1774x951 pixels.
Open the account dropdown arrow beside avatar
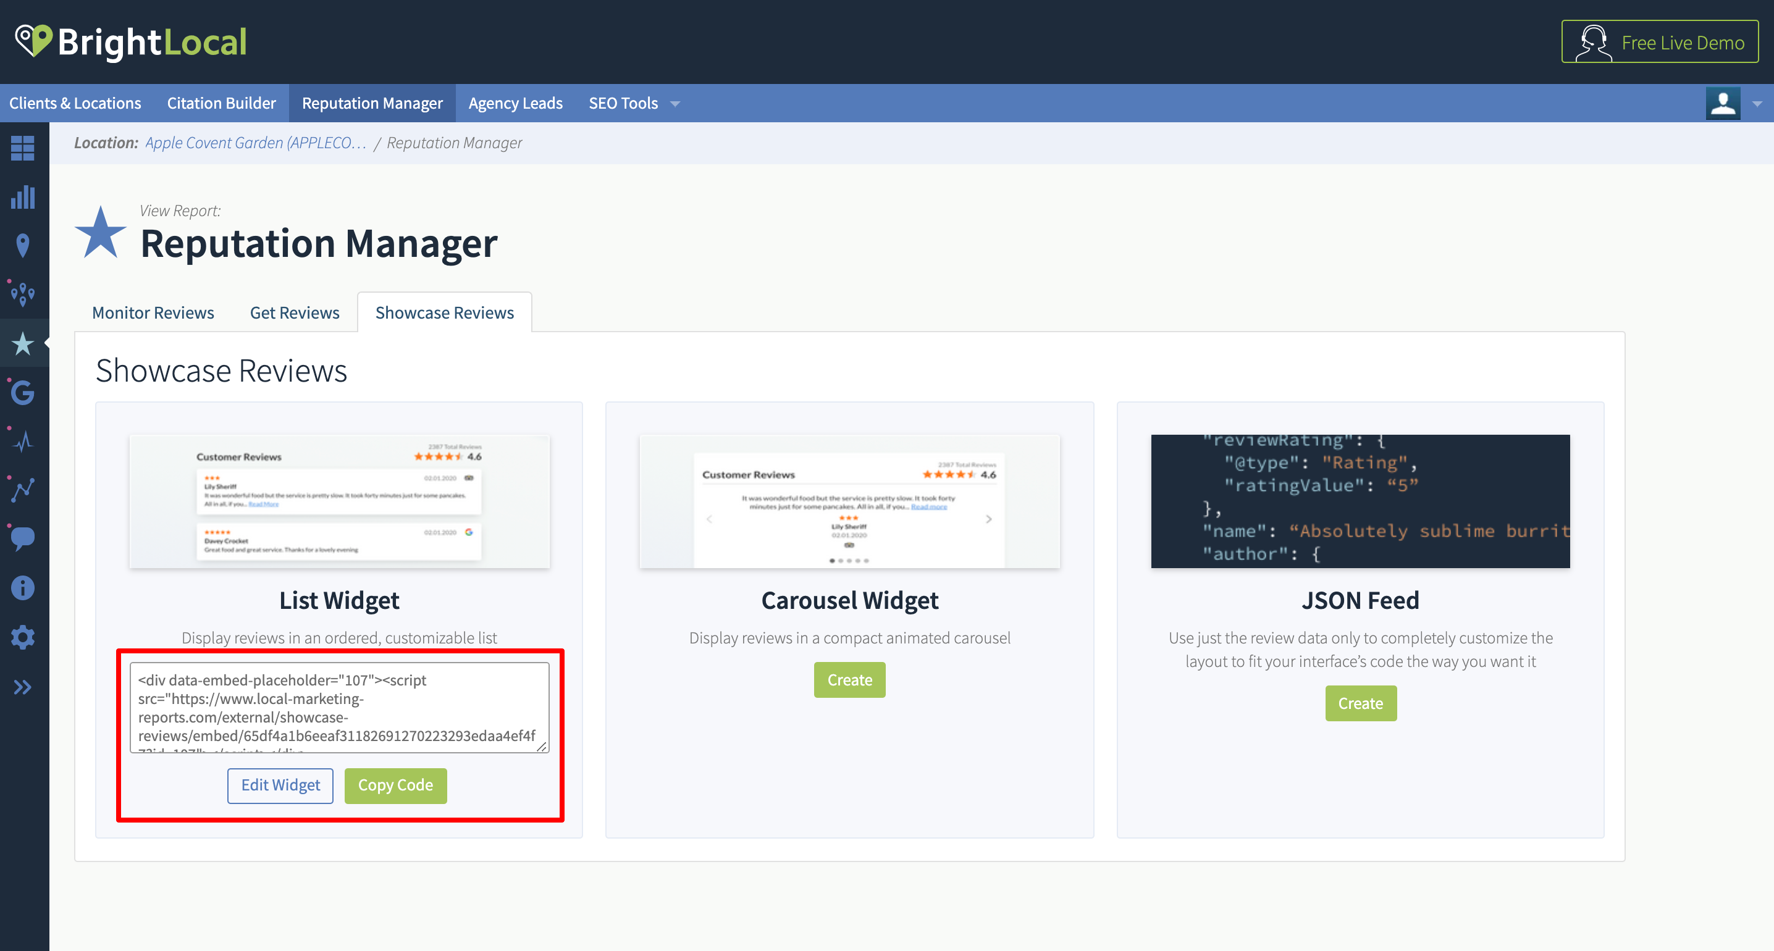coord(1757,104)
